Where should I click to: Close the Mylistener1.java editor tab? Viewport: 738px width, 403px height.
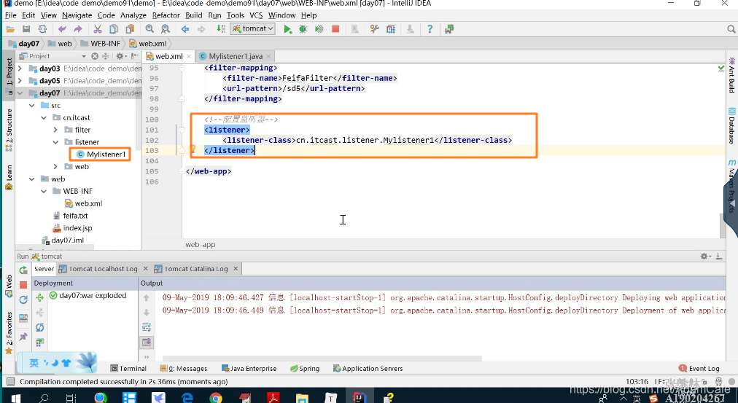point(268,56)
